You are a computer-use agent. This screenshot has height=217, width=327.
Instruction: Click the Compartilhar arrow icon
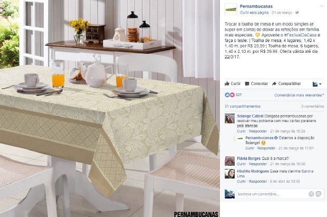coord(274,83)
